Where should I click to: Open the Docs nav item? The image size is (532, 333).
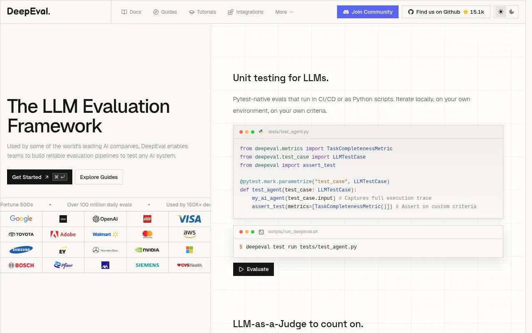tap(131, 12)
